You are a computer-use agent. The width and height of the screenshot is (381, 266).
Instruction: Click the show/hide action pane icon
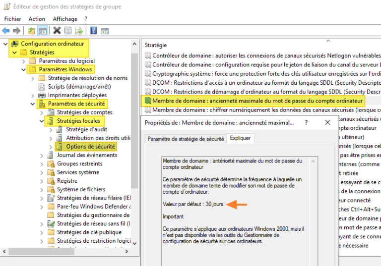point(104,31)
